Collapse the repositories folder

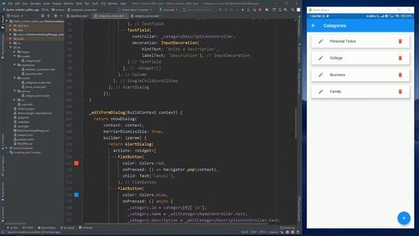click(x=14, y=65)
